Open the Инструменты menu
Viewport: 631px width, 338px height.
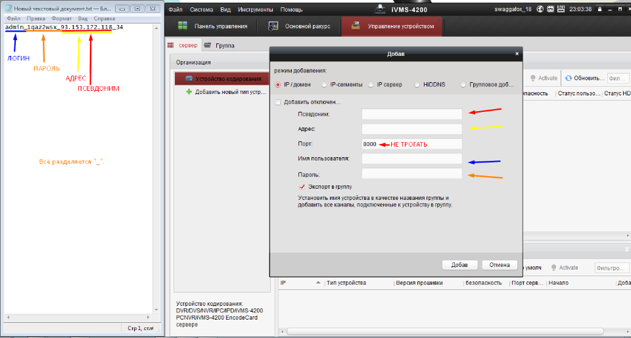(256, 9)
